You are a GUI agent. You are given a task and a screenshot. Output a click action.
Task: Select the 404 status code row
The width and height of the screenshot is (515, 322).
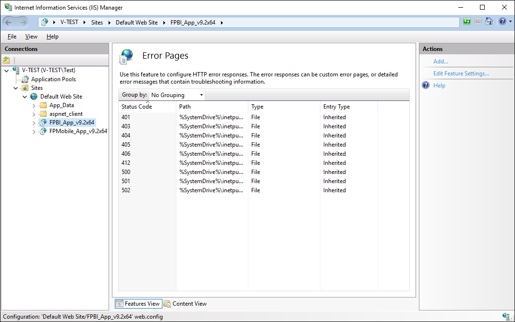pyautogui.click(x=126, y=136)
